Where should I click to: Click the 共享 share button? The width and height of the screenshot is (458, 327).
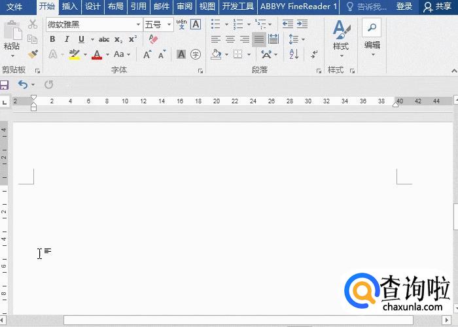coord(438,7)
